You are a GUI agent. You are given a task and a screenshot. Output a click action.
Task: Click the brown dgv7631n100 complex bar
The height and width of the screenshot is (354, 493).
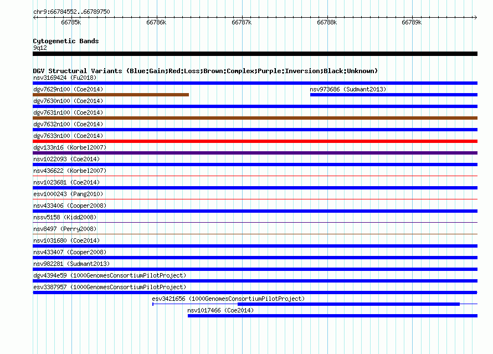(x=255, y=118)
